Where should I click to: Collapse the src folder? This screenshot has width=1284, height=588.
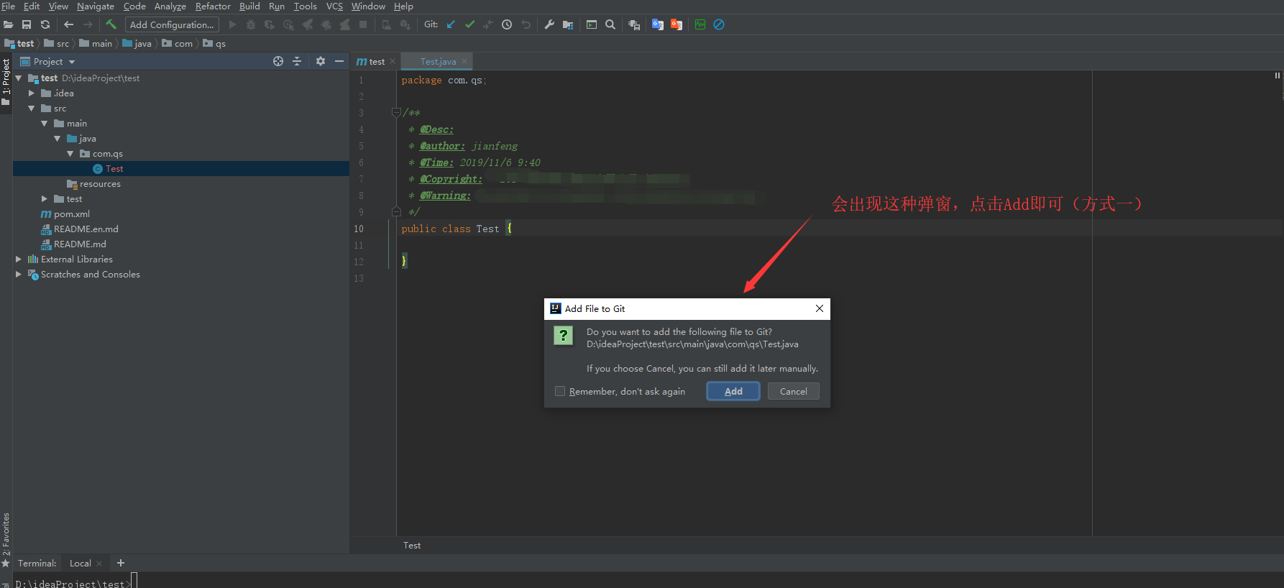(x=32, y=108)
